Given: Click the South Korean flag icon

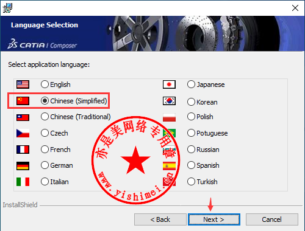Looking at the screenshot, I should (169, 101).
